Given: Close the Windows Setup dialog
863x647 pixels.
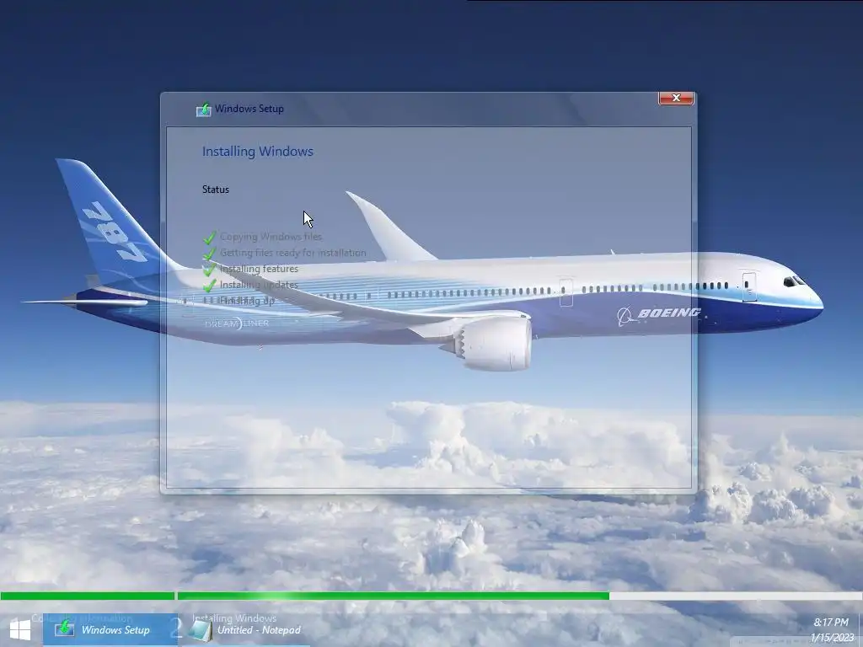Looking at the screenshot, I should [676, 98].
